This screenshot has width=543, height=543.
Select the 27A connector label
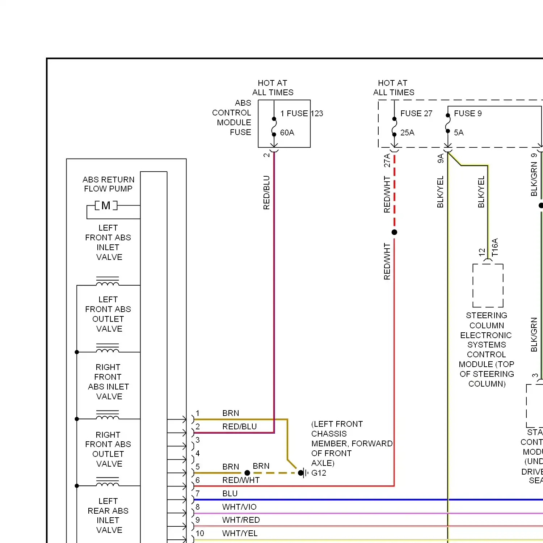point(387,160)
